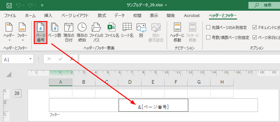This screenshot has width=280, height=122.
Task: Click the 検索 search box
Action: point(264,5)
